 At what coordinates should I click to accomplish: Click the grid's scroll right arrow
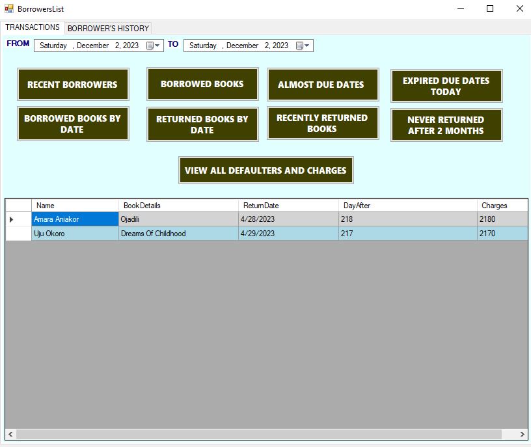pyautogui.click(x=522, y=434)
